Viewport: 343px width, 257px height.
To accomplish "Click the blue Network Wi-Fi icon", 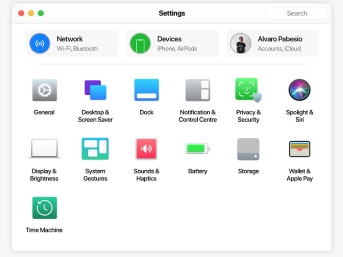I will [40, 43].
